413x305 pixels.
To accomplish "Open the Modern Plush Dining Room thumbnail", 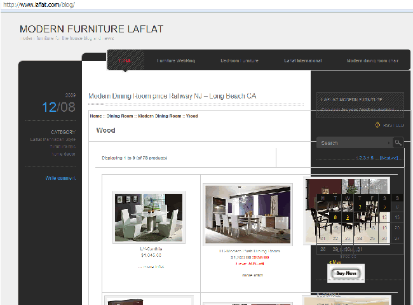I will coord(248,214).
